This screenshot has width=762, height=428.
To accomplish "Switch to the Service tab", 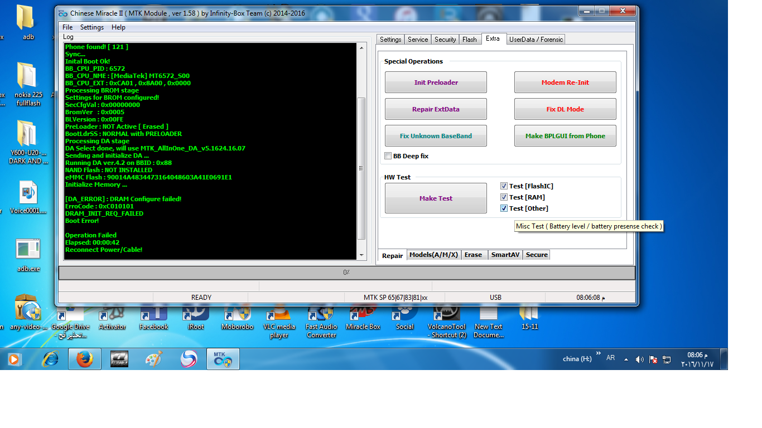I will pyautogui.click(x=418, y=40).
